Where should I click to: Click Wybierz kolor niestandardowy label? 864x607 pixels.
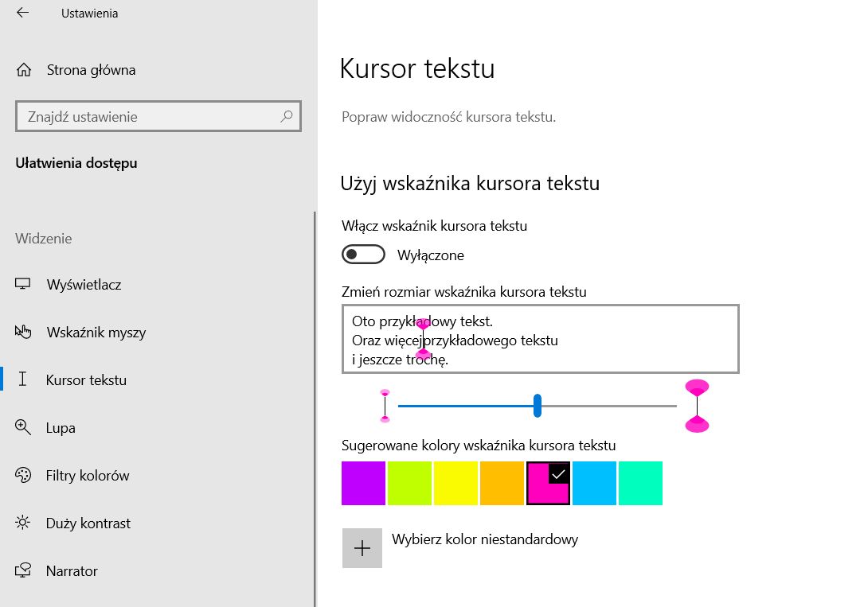(485, 539)
